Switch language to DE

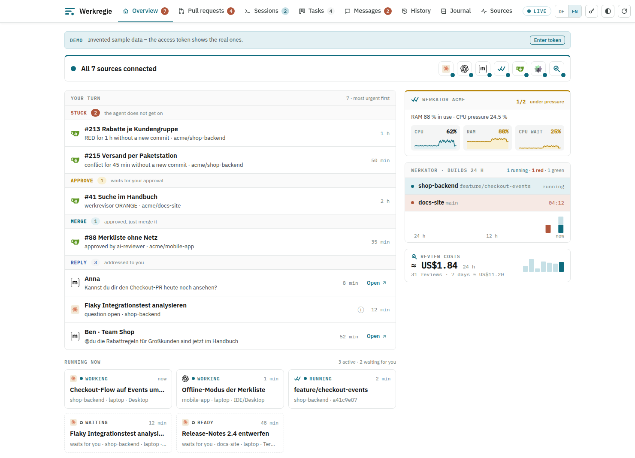pos(562,11)
